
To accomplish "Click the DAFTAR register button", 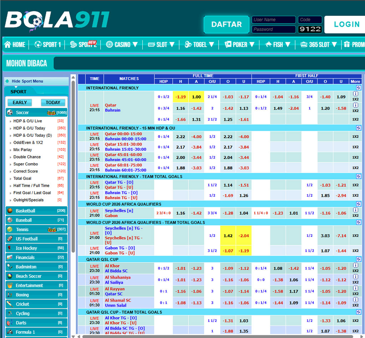I will (x=227, y=25).
